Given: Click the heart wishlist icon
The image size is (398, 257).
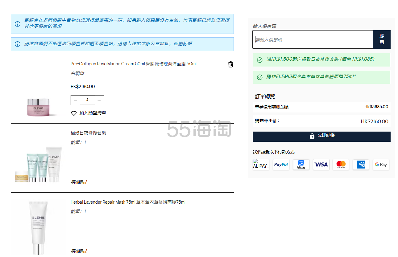Looking at the screenshot, I should click(74, 113).
